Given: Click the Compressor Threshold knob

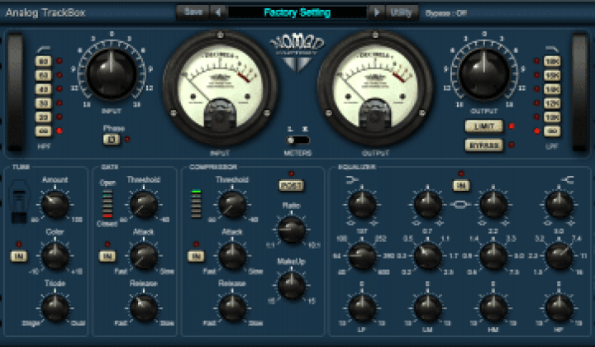Looking at the screenshot, I should (232, 205).
